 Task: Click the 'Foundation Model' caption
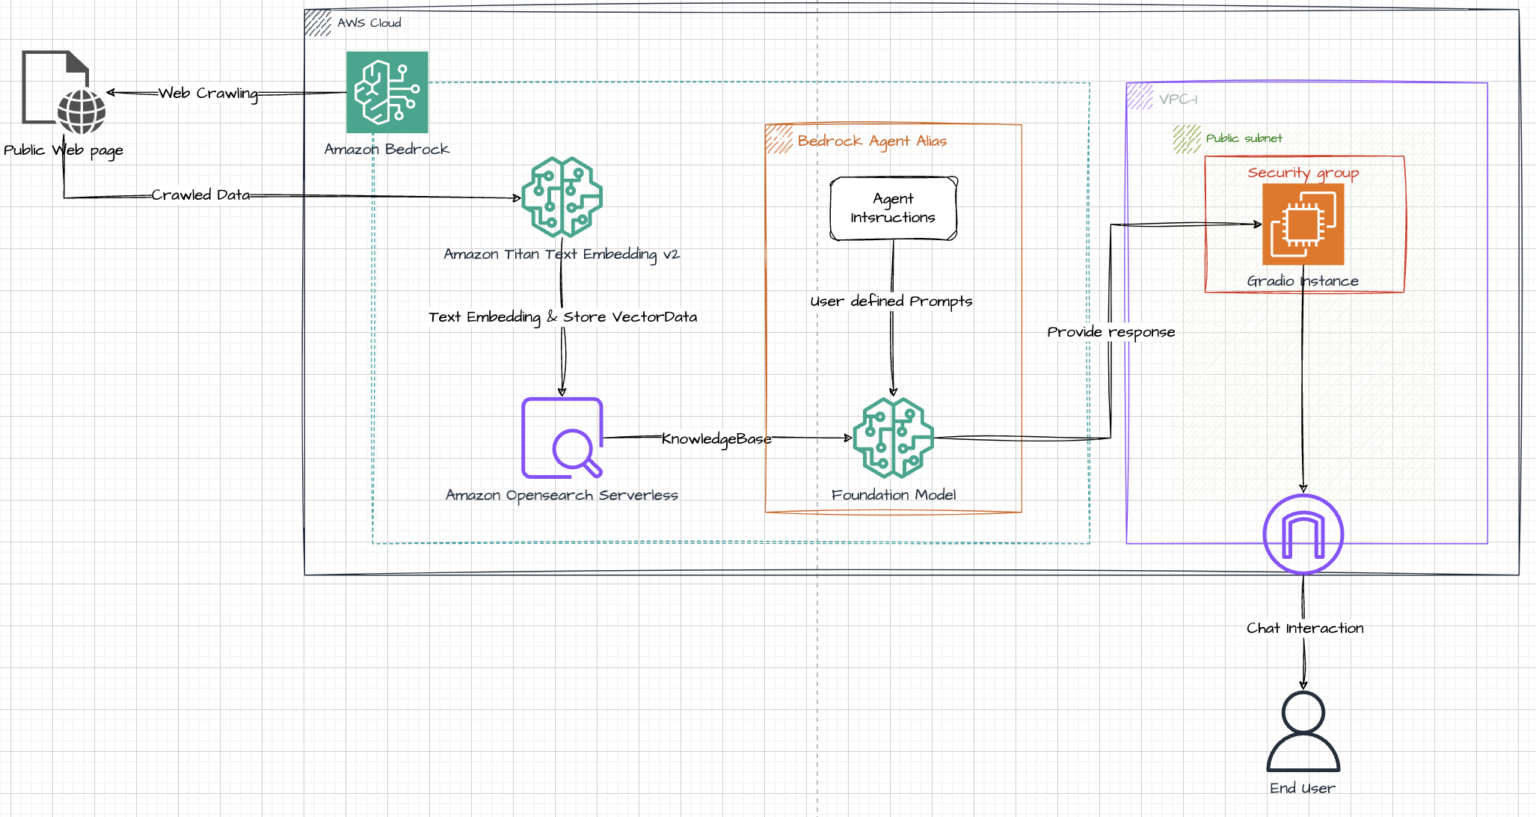click(x=894, y=495)
